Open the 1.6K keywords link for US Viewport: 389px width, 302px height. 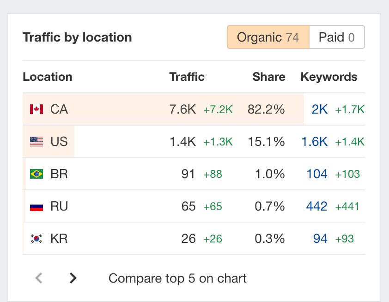coord(314,142)
